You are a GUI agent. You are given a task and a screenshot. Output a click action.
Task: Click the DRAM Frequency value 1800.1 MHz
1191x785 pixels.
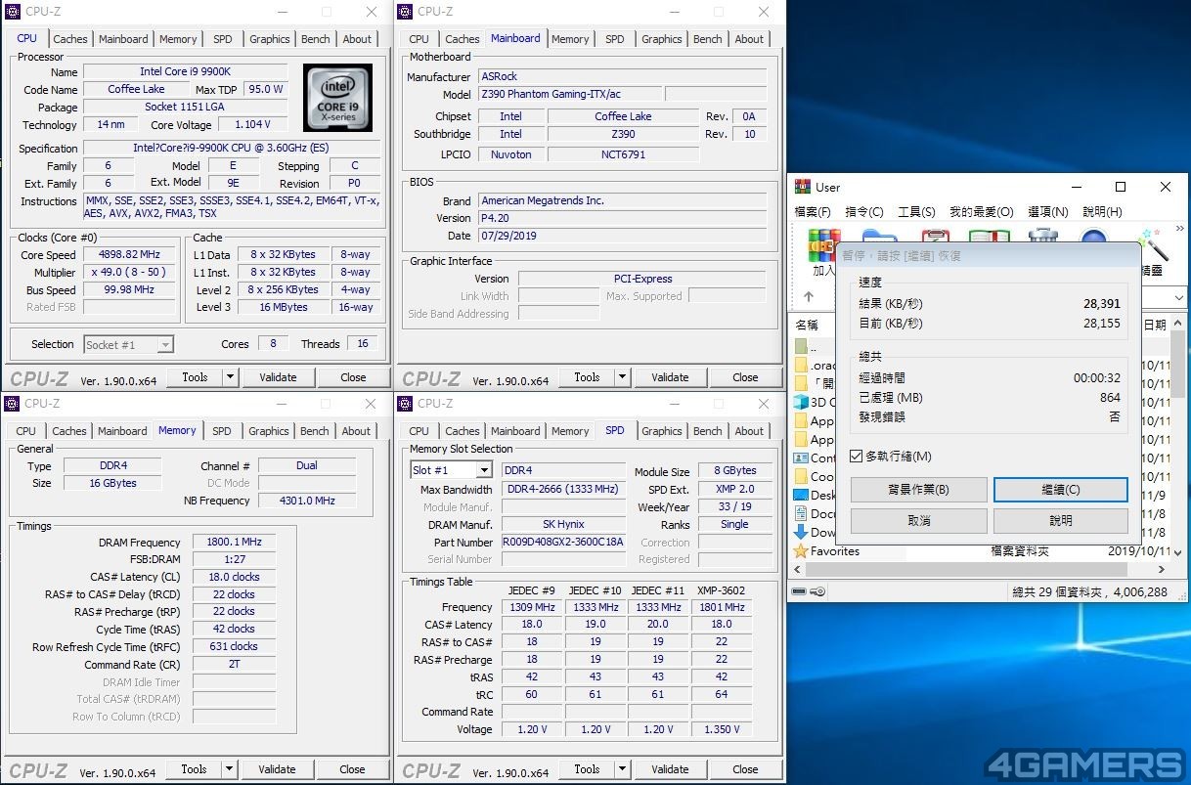click(234, 543)
